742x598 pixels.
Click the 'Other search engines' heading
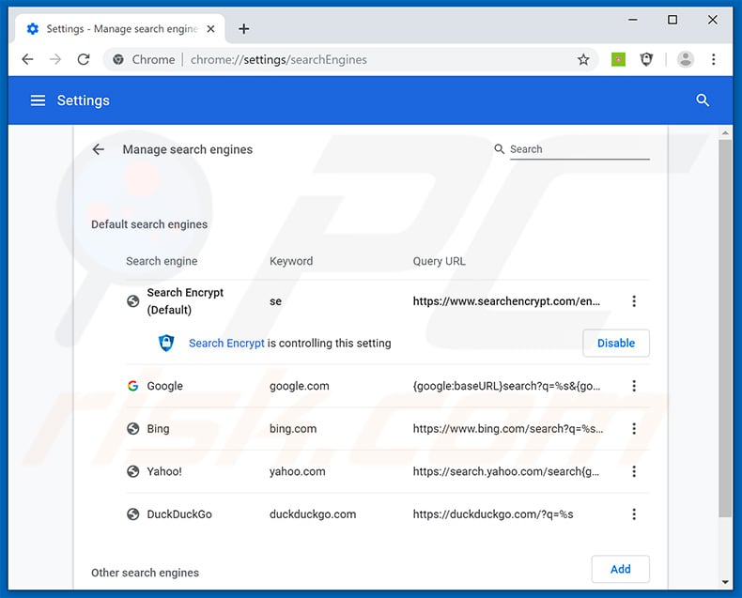(x=145, y=573)
